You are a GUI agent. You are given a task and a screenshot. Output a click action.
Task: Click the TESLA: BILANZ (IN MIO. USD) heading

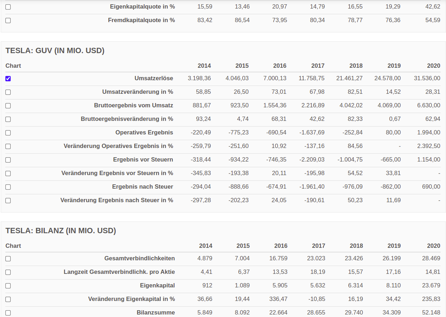click(x=61, y=231)
